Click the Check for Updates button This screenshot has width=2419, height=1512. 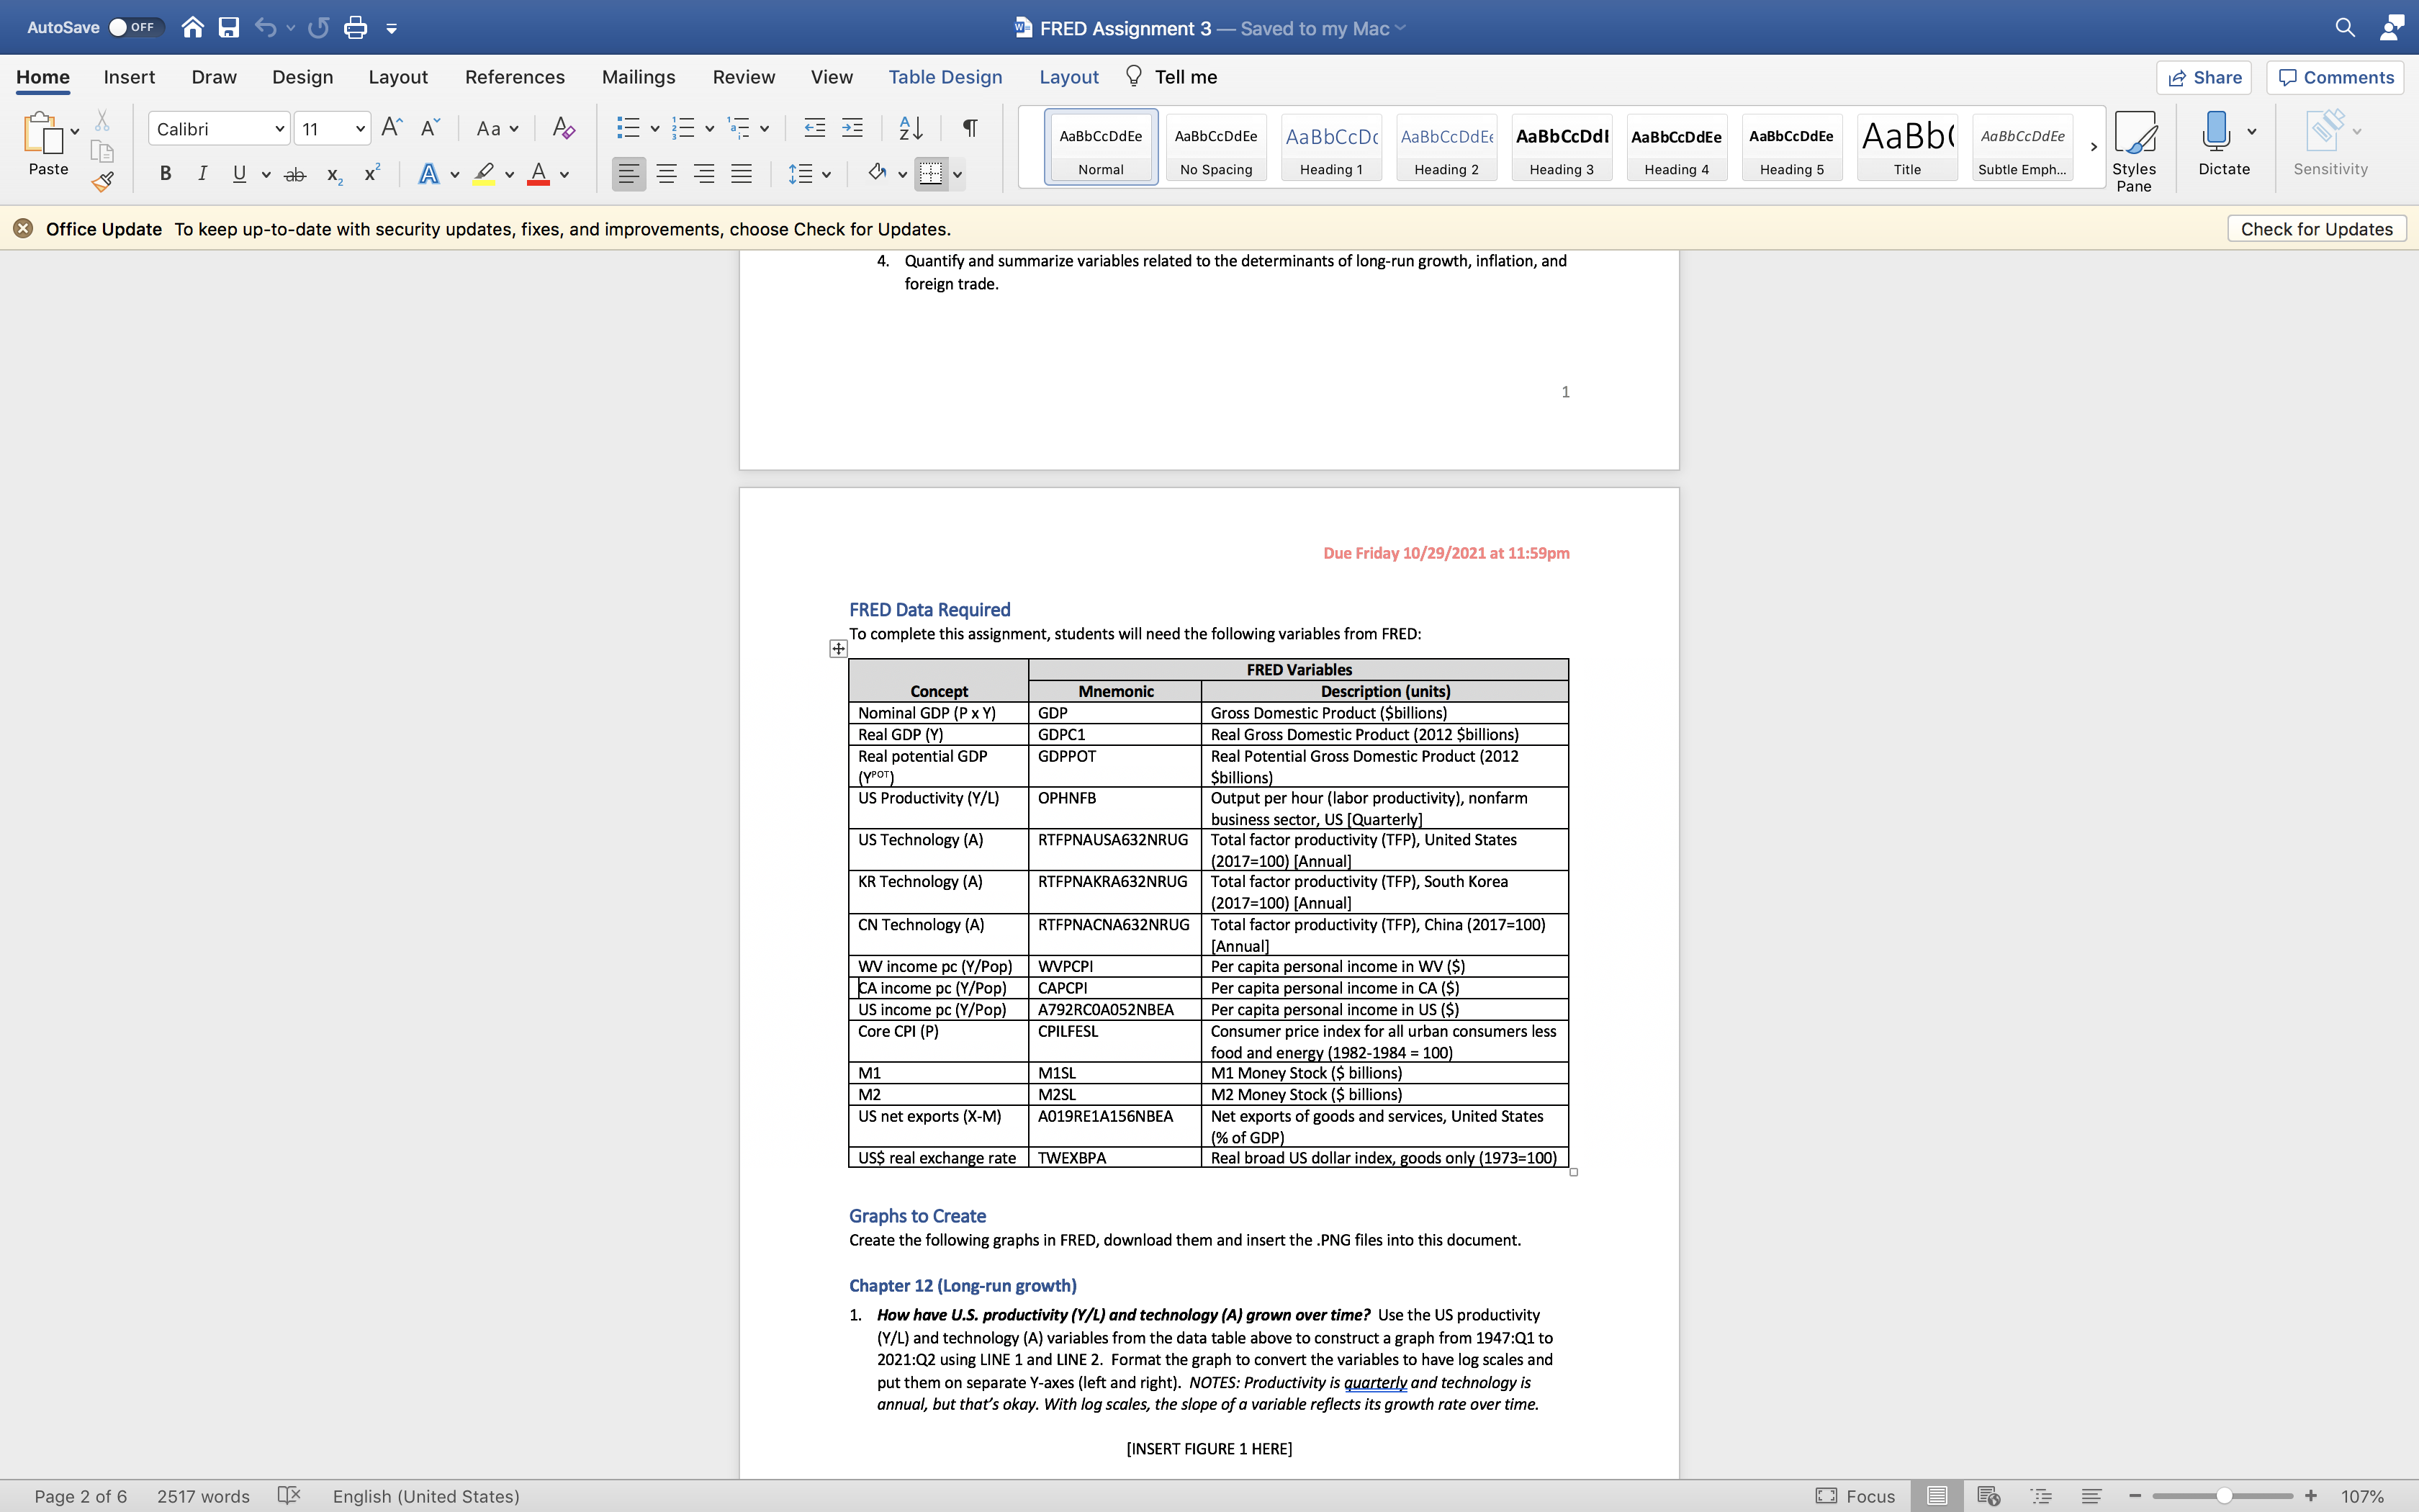pyautogui.click(x=2317, y=228)
